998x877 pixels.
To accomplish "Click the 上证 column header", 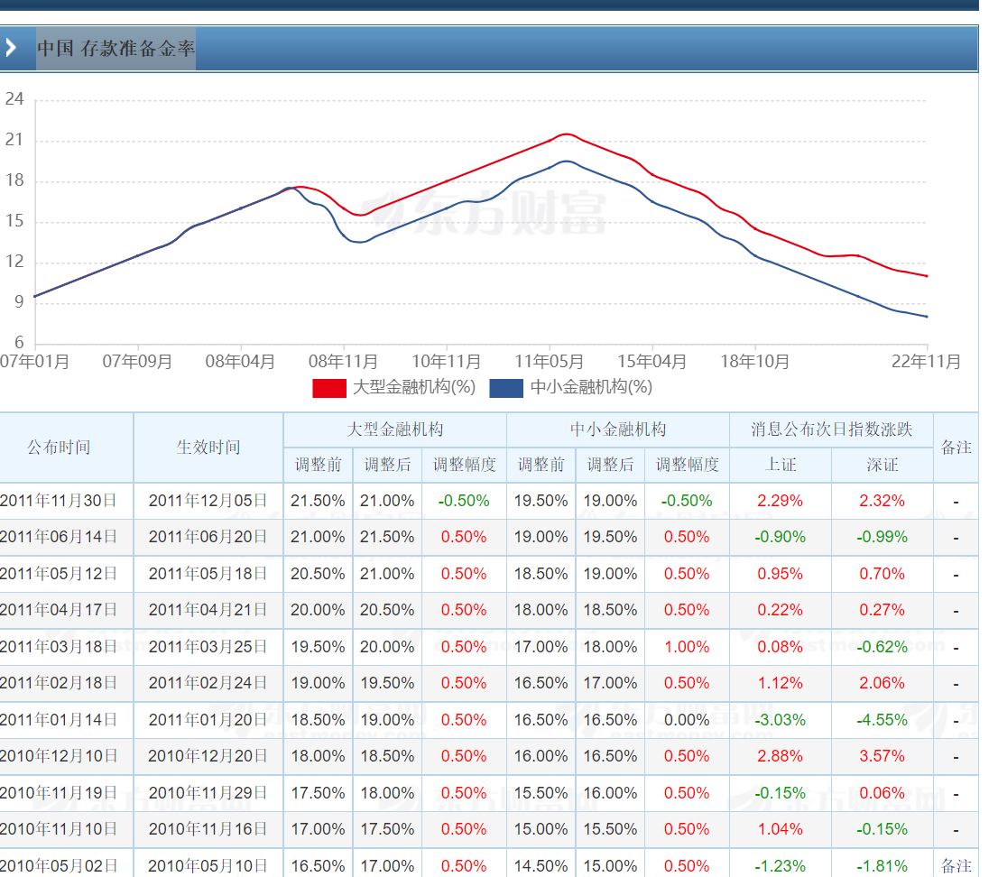I will (781, 465).
